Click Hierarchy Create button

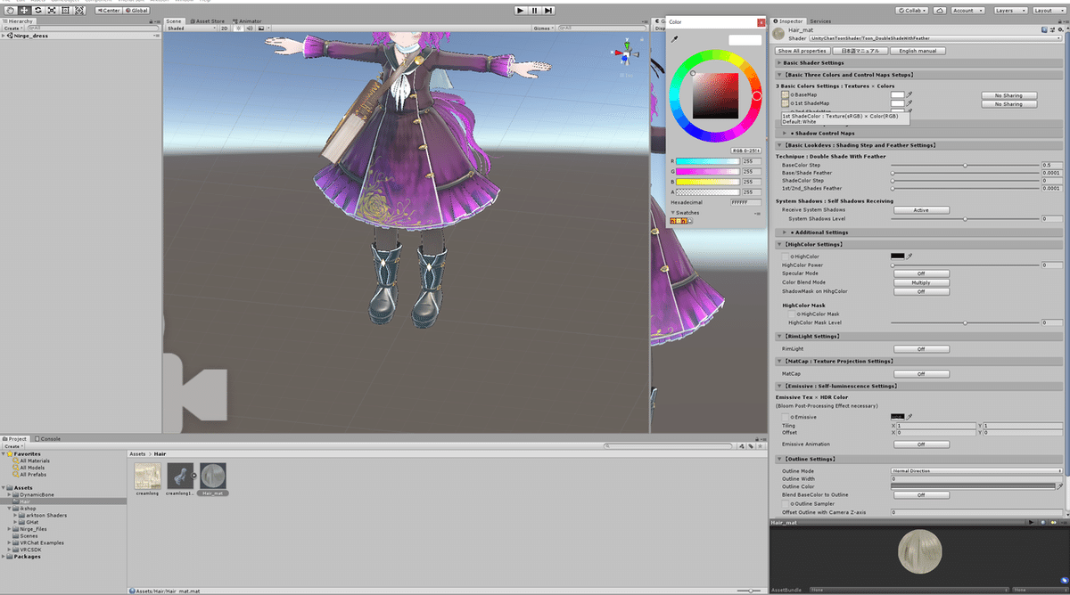tap(12, 28)
